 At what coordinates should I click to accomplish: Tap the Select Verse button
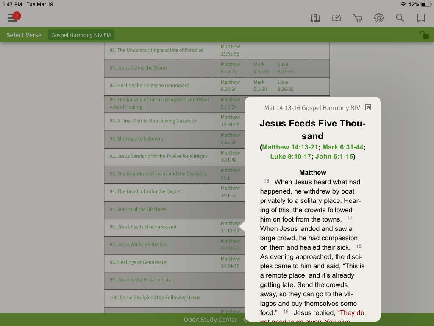pos(24,35)
